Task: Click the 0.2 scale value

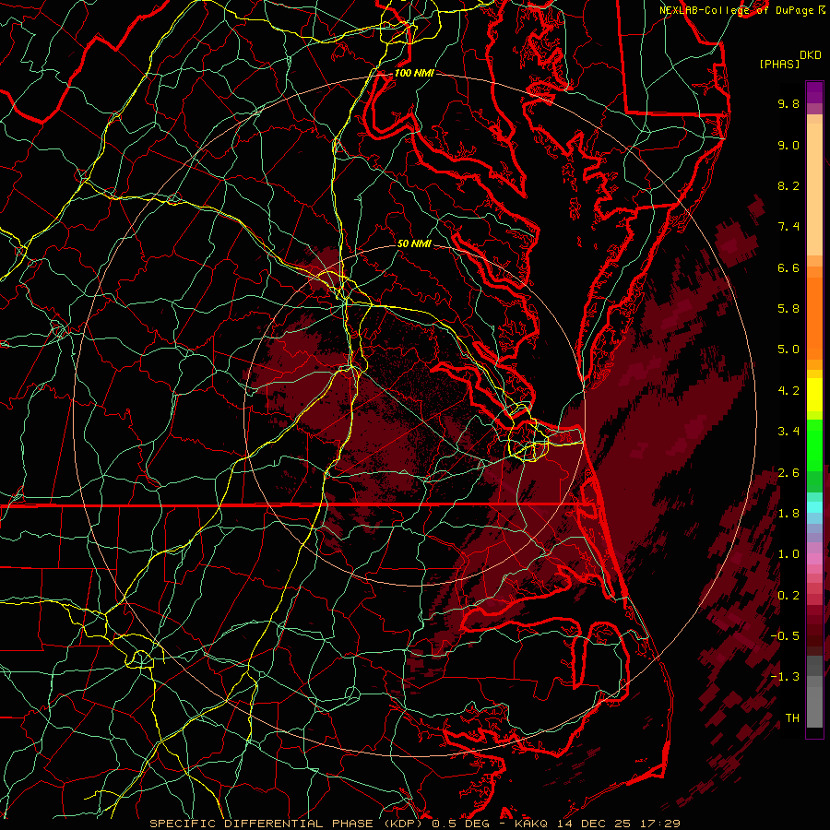Action: [x=788, y=596]
